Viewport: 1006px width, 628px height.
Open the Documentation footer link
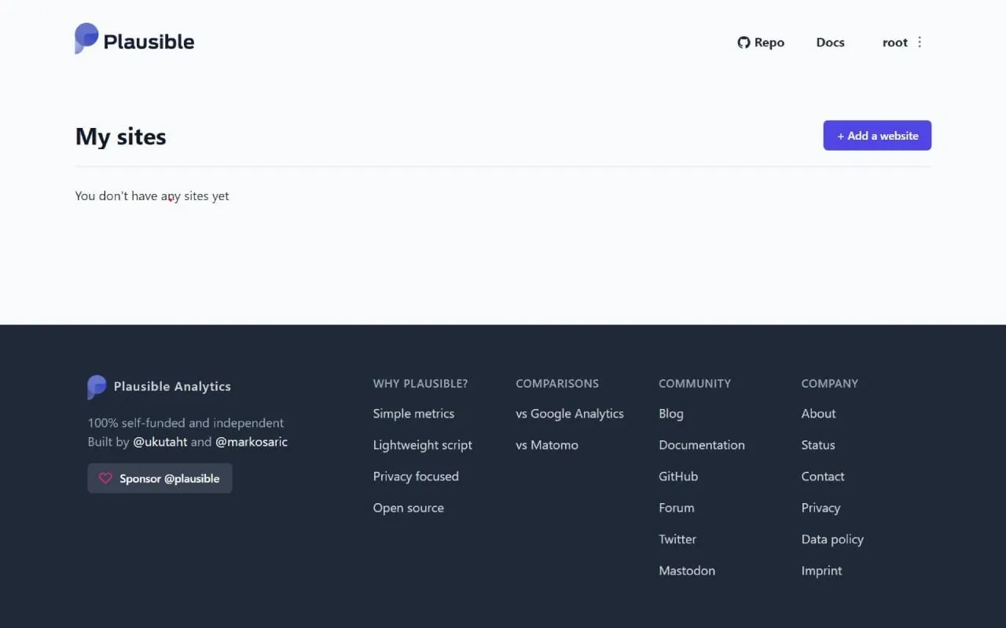point(702,445)
